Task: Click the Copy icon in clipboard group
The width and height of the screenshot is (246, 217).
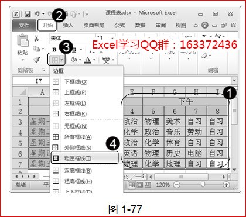Action: (x=36, y=49)
